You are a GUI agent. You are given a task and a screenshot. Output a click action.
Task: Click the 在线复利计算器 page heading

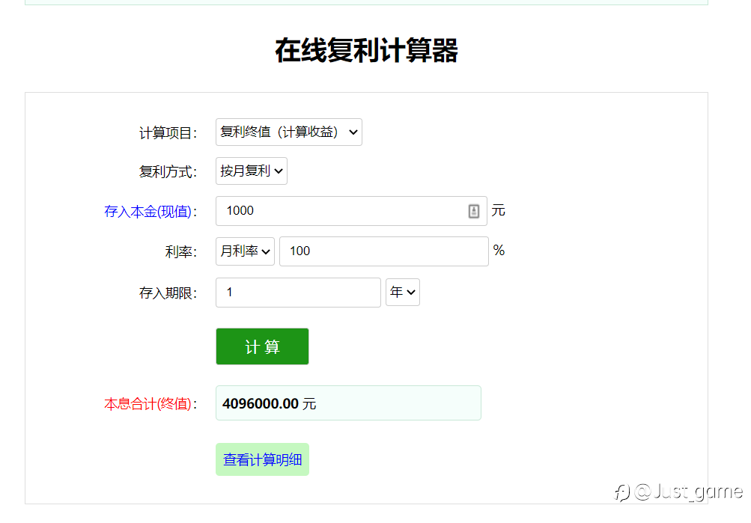(x=366, y=51)
